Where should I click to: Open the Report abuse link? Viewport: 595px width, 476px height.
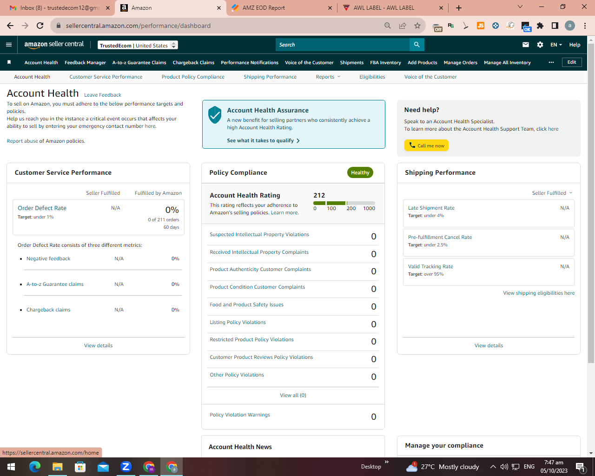(x=22, y=141)
